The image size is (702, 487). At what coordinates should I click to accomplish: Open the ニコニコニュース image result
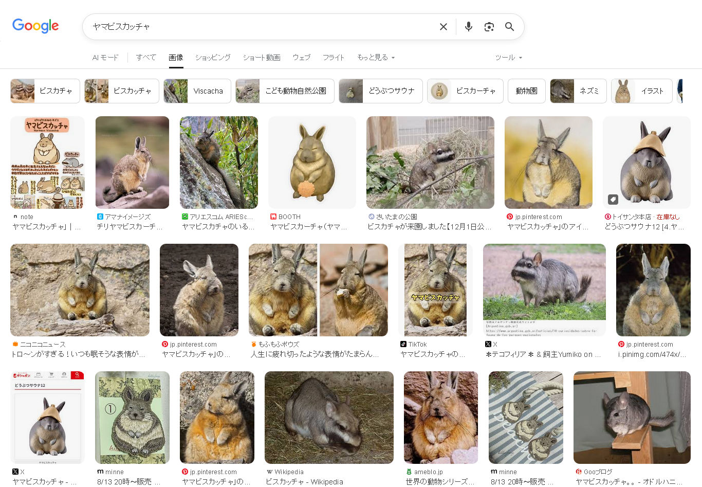click(80, 290)
